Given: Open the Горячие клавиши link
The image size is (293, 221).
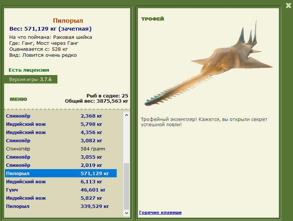Looking at the screenshot, I should (x=160, y=212).
